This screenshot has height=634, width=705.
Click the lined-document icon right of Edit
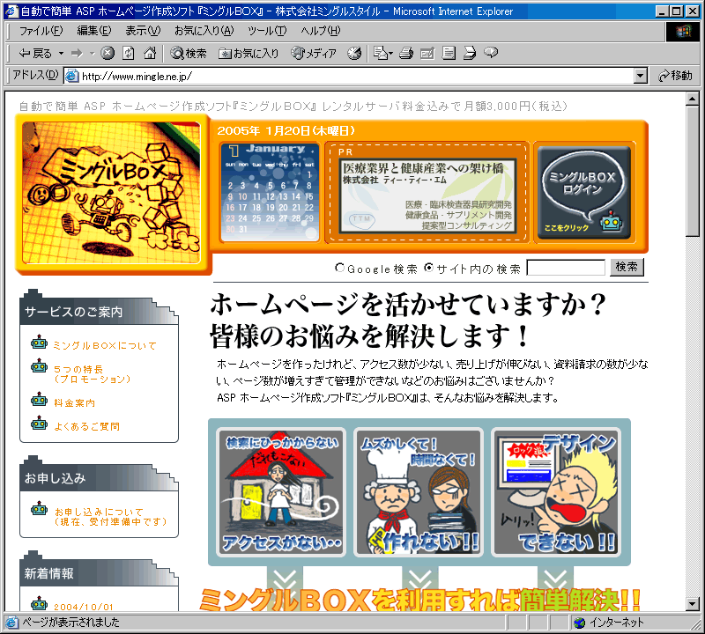point(449,53)
